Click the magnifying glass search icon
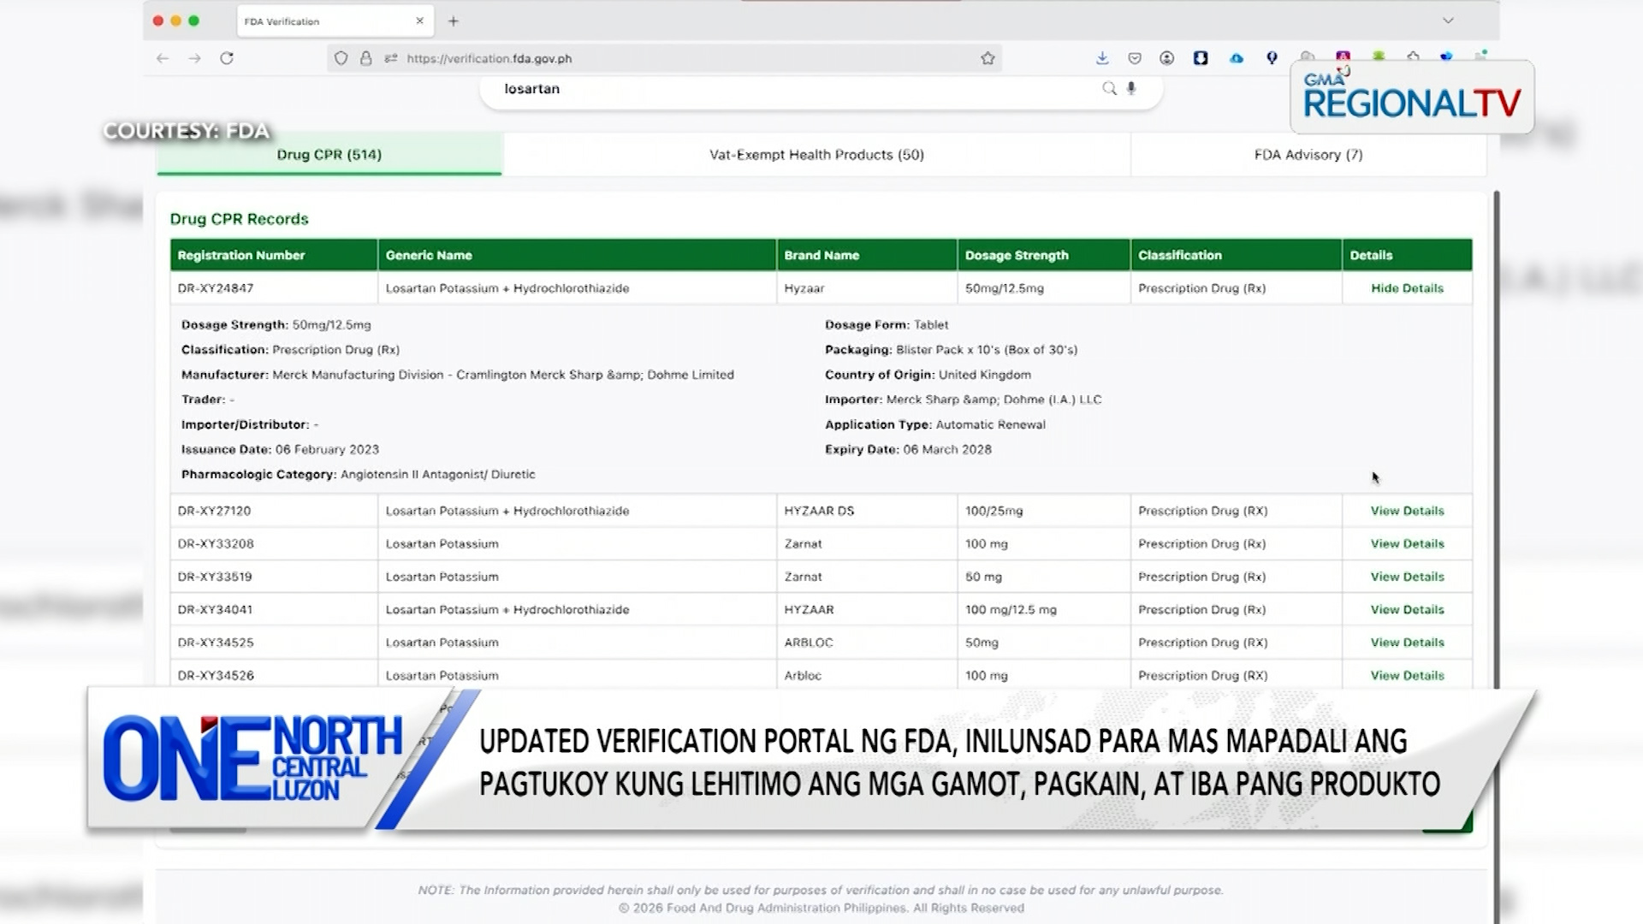 click(1110, 88)
